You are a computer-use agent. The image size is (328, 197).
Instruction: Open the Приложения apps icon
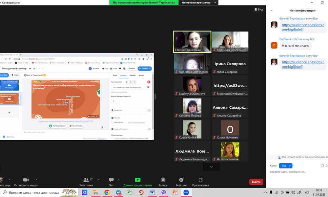[x=201, y=180]
